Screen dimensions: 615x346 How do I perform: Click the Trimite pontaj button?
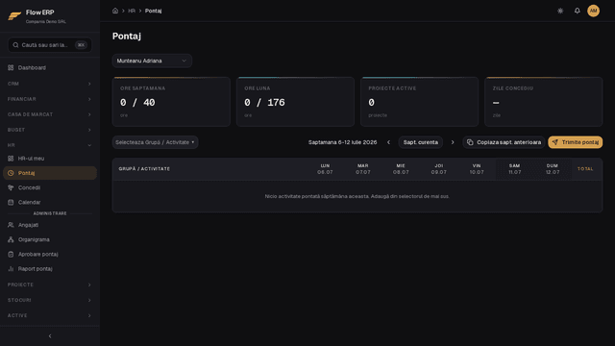576,142
